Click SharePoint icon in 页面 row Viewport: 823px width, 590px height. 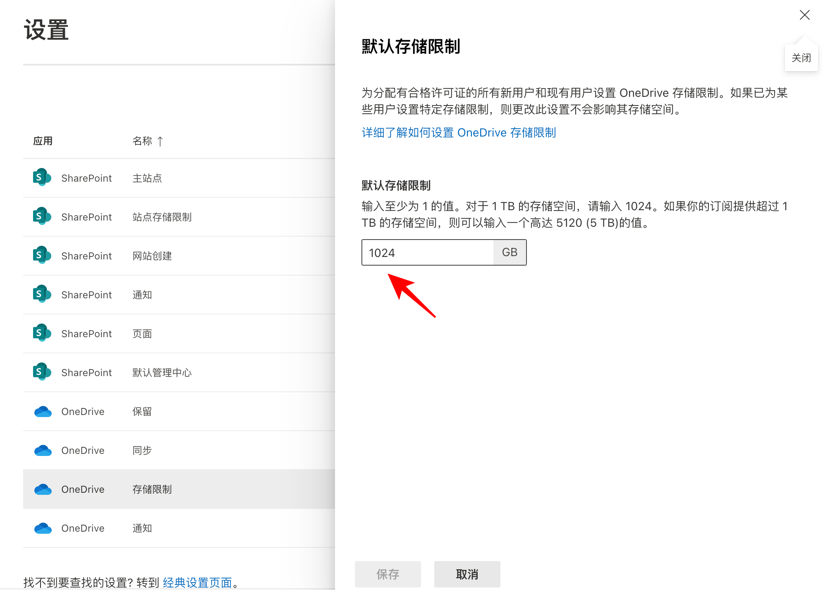tap(42, 333)
